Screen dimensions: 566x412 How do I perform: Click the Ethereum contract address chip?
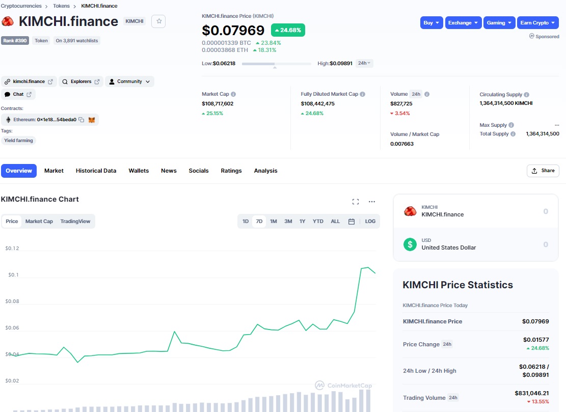point(50,120)
